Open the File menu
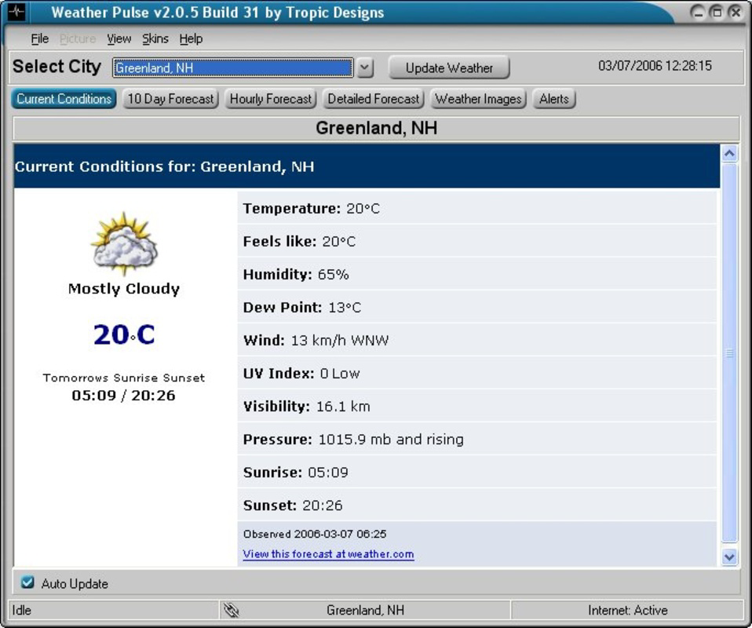This screenshot has height=628, width=752. point(39,38)
